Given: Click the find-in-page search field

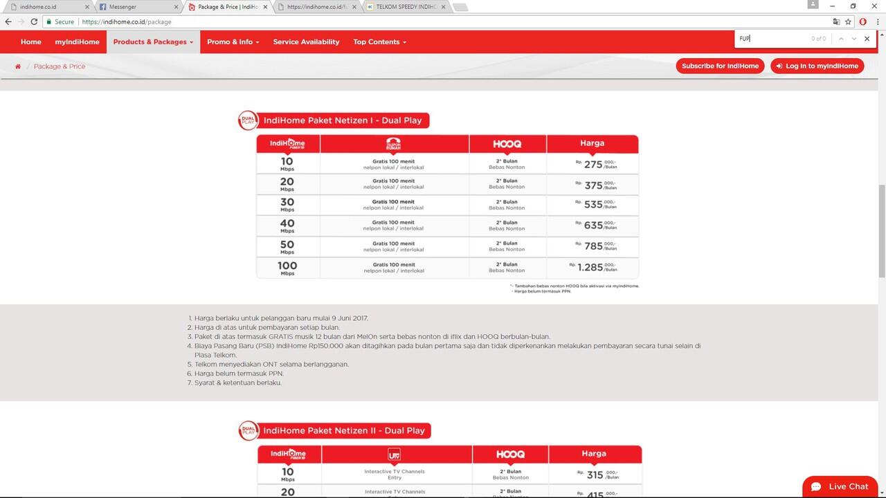Looking at the screenshot, I should coord(772,39).
